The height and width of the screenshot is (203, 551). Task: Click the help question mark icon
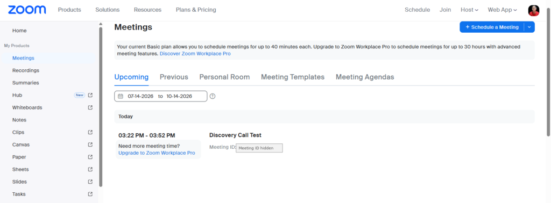[x=212, y=96]
